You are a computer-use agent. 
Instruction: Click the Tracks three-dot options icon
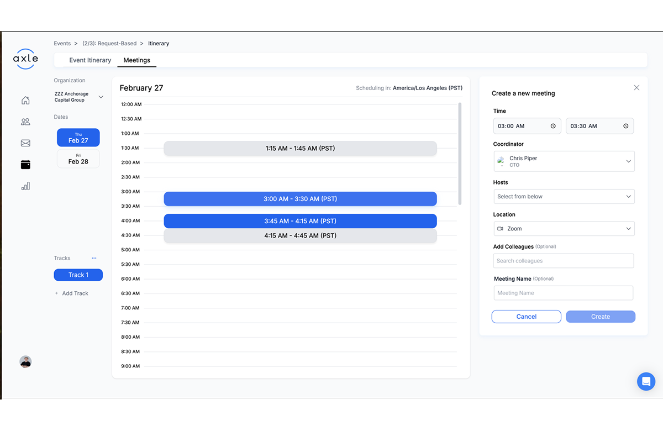[x=94, y=258]
